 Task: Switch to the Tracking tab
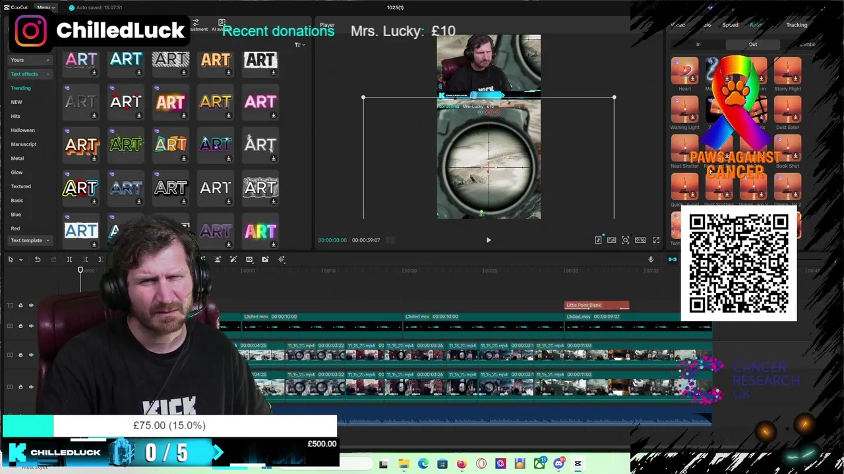(x=797, y=25)
